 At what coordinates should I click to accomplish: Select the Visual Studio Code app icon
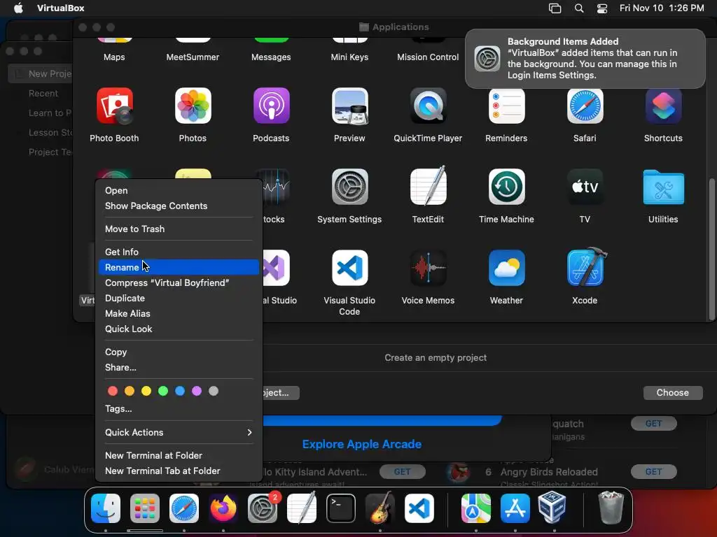pos(350,268)
